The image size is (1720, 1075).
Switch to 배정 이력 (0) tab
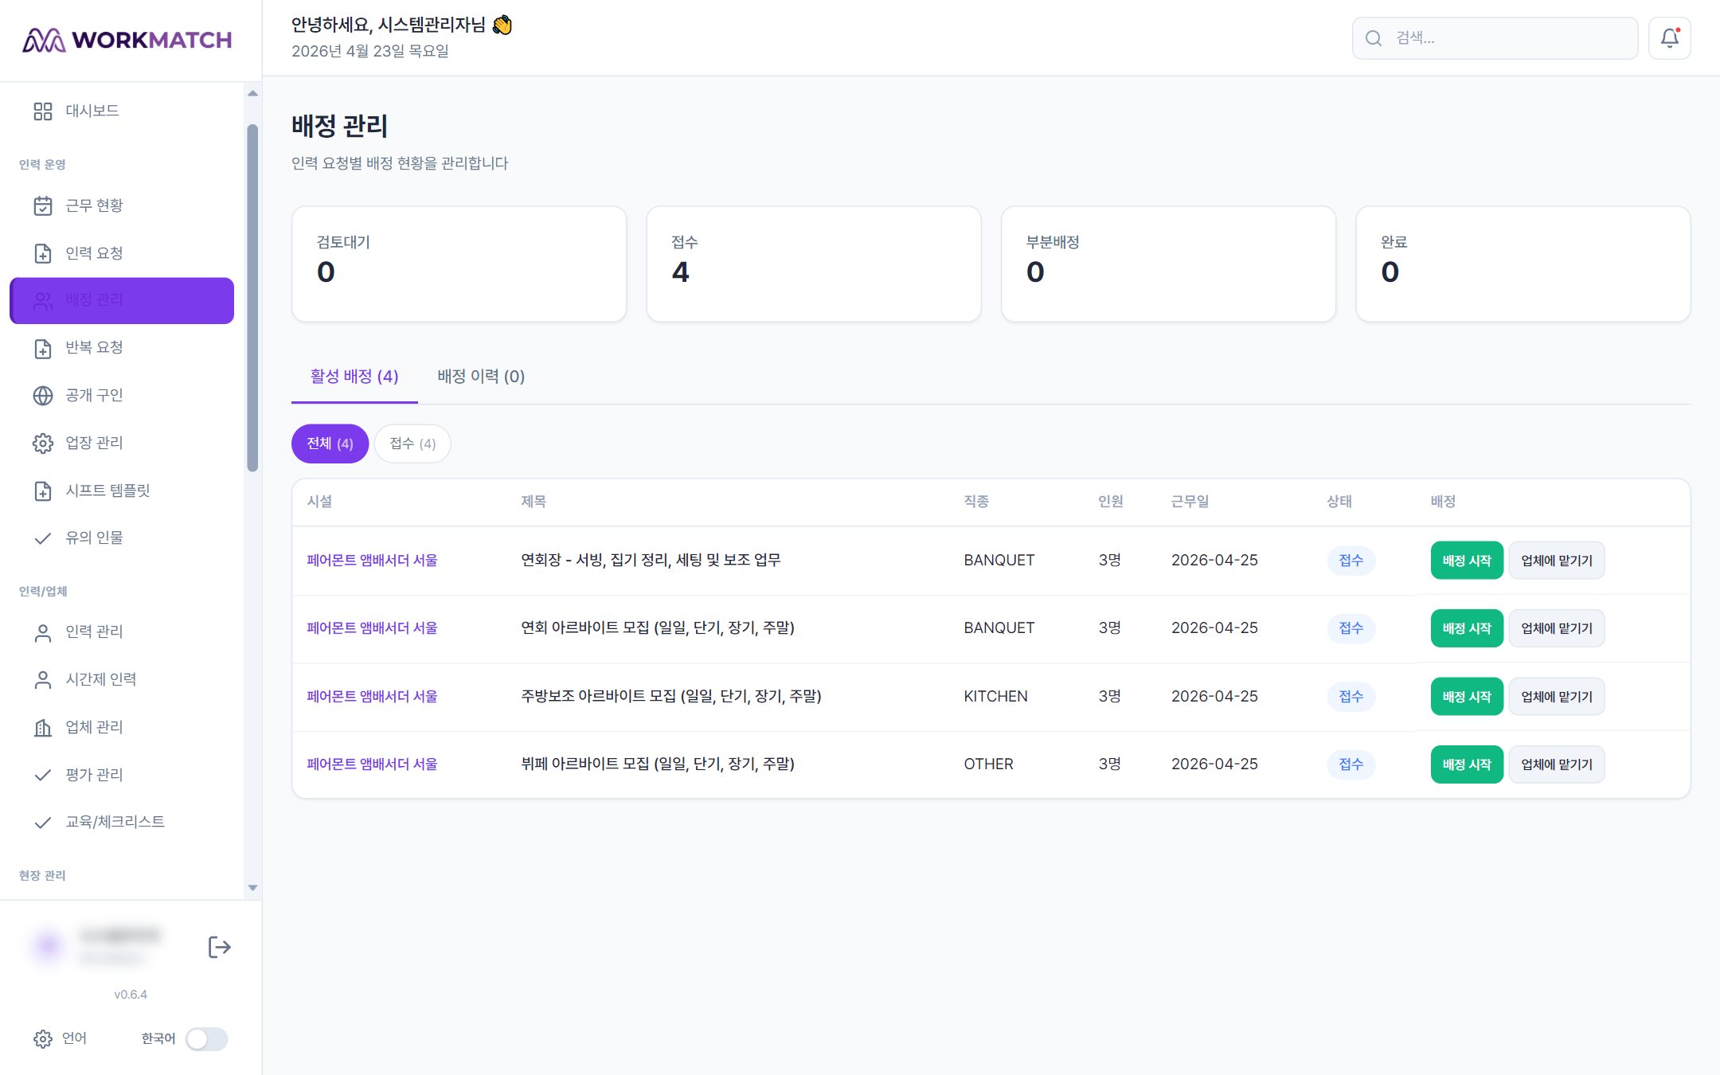coord(481,377)
